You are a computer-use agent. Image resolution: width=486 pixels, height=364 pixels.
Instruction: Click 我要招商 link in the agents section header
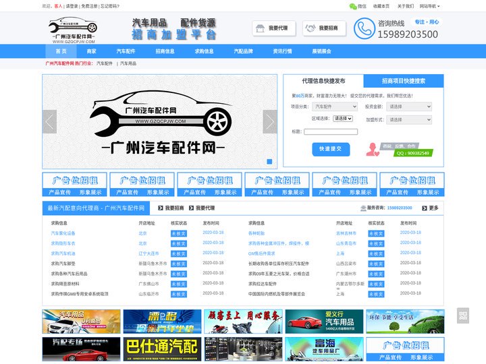coord(171,208)
